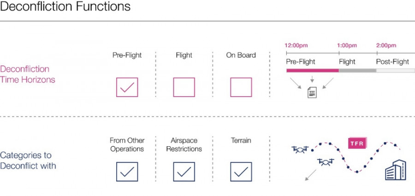415x196 pixels.
Task: Click the Post-Flight timeline label
Action: click(x=392, y=62)
